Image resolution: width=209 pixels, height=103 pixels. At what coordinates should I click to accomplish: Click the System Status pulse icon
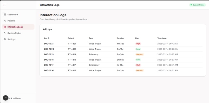(5, 33)
